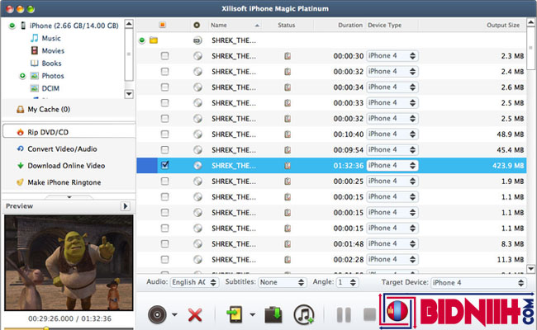537x330 pixels.
Task: Open the copy to device dropdown arrow
Action: point(253,314)
